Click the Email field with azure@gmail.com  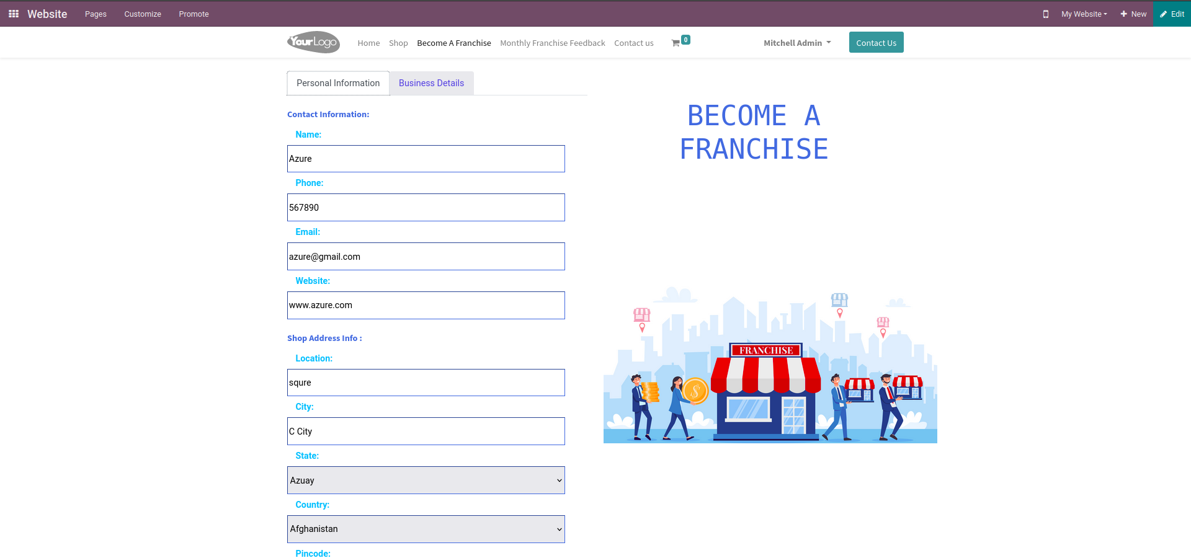pos(426,257)
